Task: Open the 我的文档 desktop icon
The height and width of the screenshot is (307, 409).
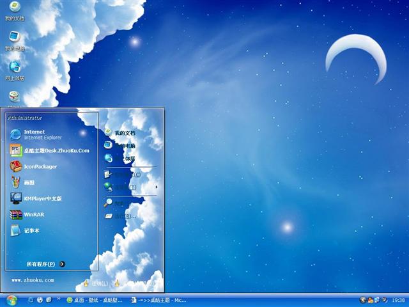Action: 15,10
